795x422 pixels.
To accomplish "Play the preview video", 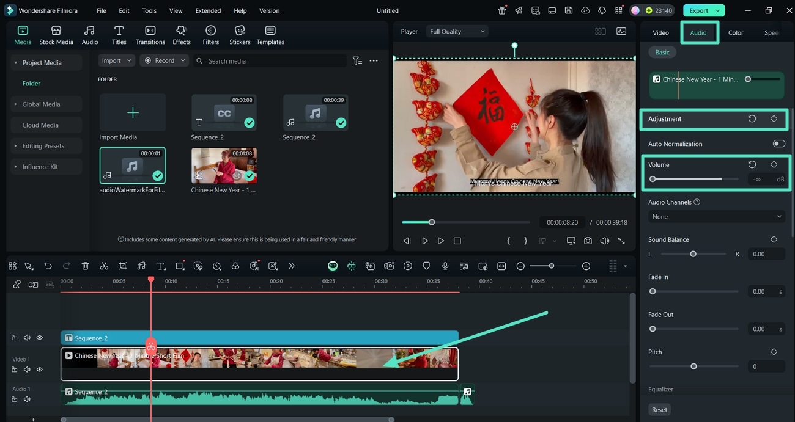I will click(440, 241).
